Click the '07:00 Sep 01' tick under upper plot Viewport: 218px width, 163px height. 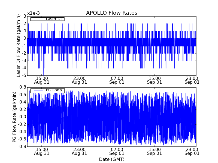pyautogui.click(x=117, y=80)
